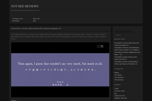This screenshot has height=101, width=152.
Task: Visit the Commie Subs blogroll link
Action: (120, 91)
